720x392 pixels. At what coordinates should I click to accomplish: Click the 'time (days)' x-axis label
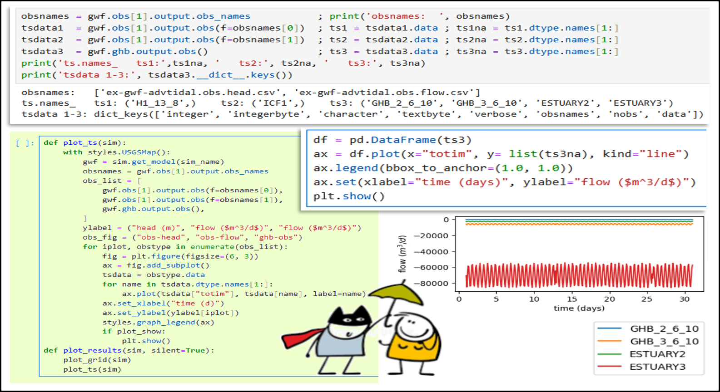(579, 309)
